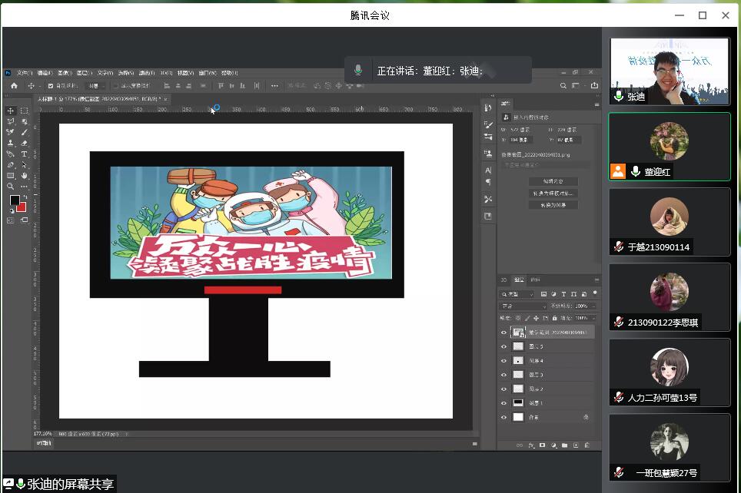This screenshot has height=493, width=741.
Task: Hide the 图层 3 layer via eye
Action: 503,375
